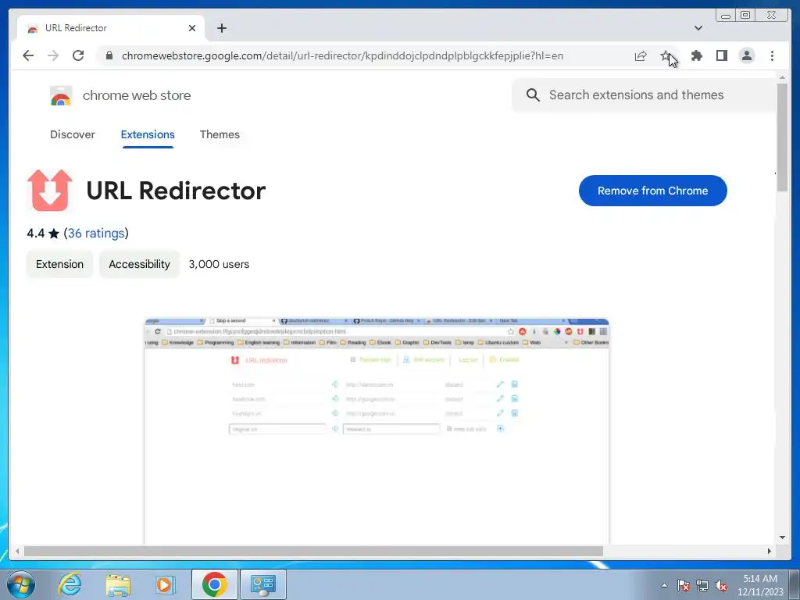Click the muted volume tray icon
The height and width of the screenshot is (600, 800).
pyautogui.click(x=721, y=585)
